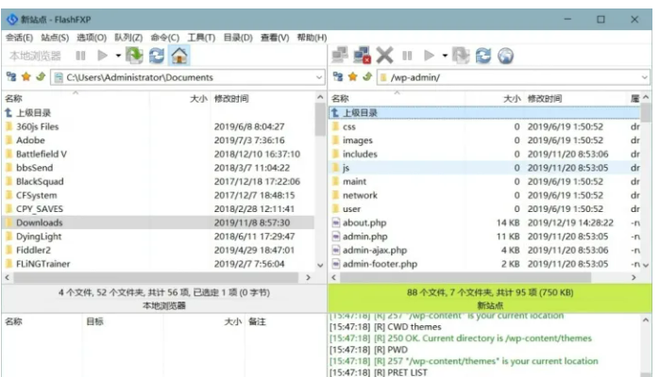This screenshot has width=660, height=377.
Task: Click the remote connect computers icon
Action: tap(340, 55)
